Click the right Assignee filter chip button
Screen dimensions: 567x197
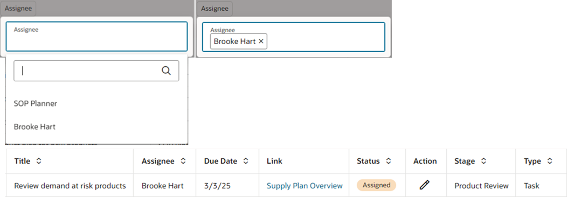click(x=215, y=8)
